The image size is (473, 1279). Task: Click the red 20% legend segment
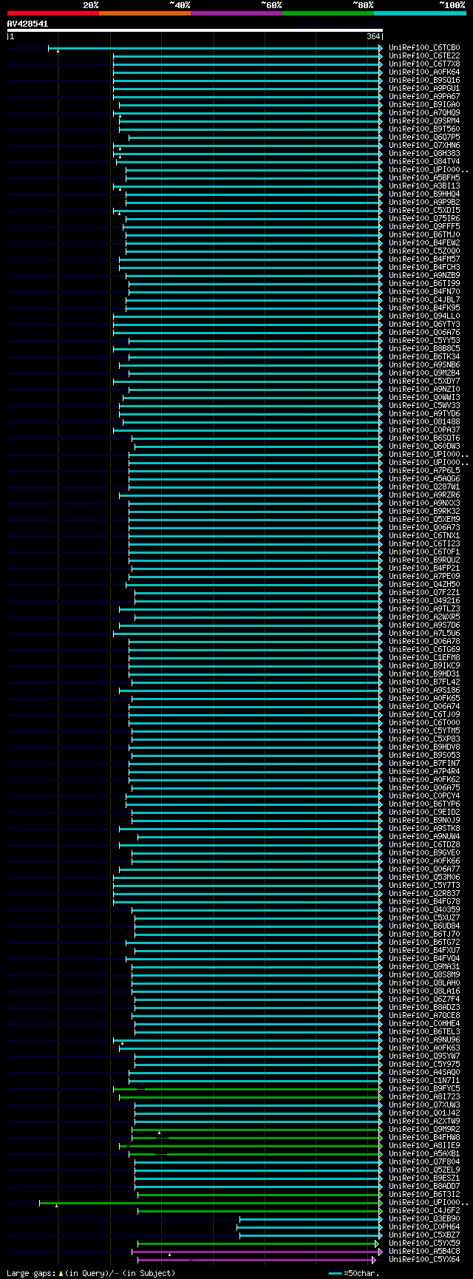coord(53,13)
